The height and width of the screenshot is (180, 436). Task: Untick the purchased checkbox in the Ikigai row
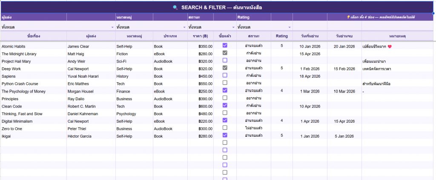225,135
